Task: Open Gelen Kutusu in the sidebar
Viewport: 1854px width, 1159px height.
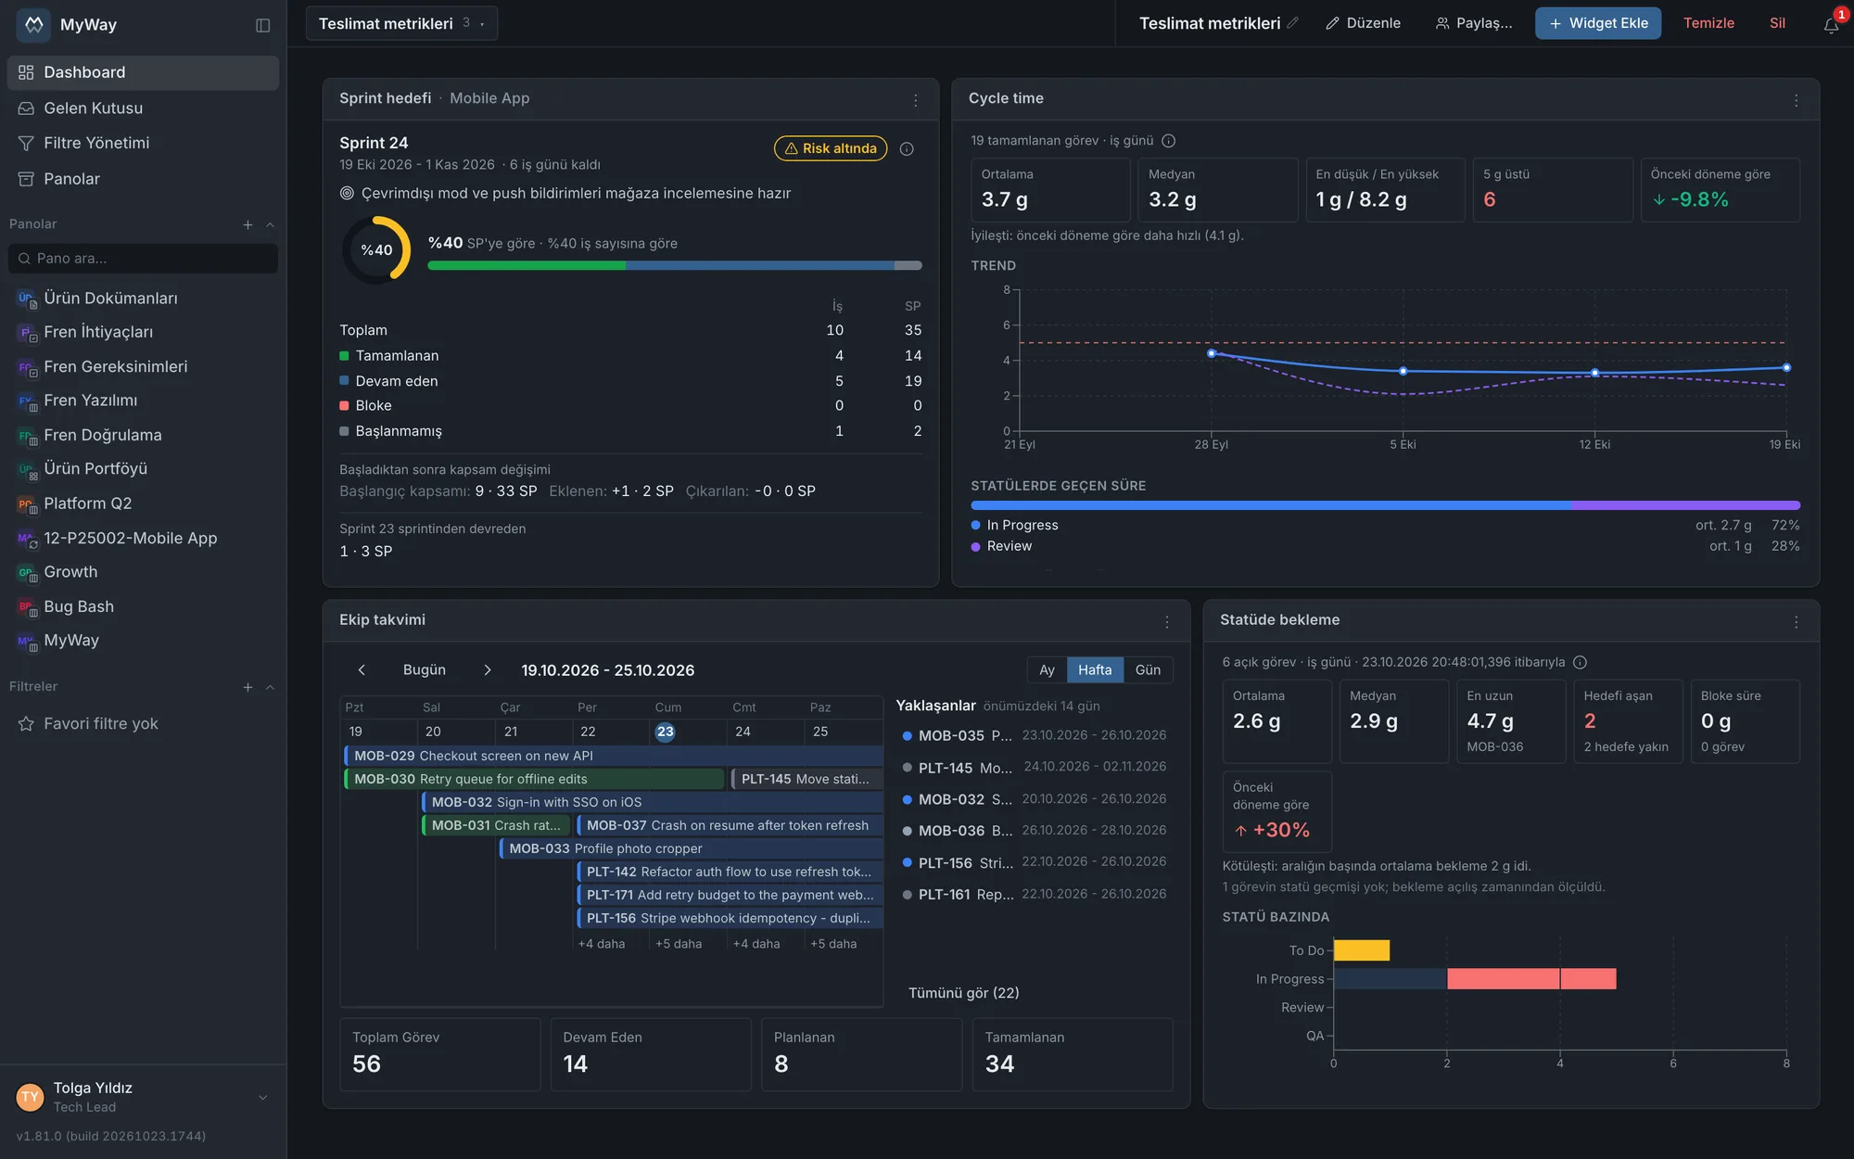Action: click(143, 108)
